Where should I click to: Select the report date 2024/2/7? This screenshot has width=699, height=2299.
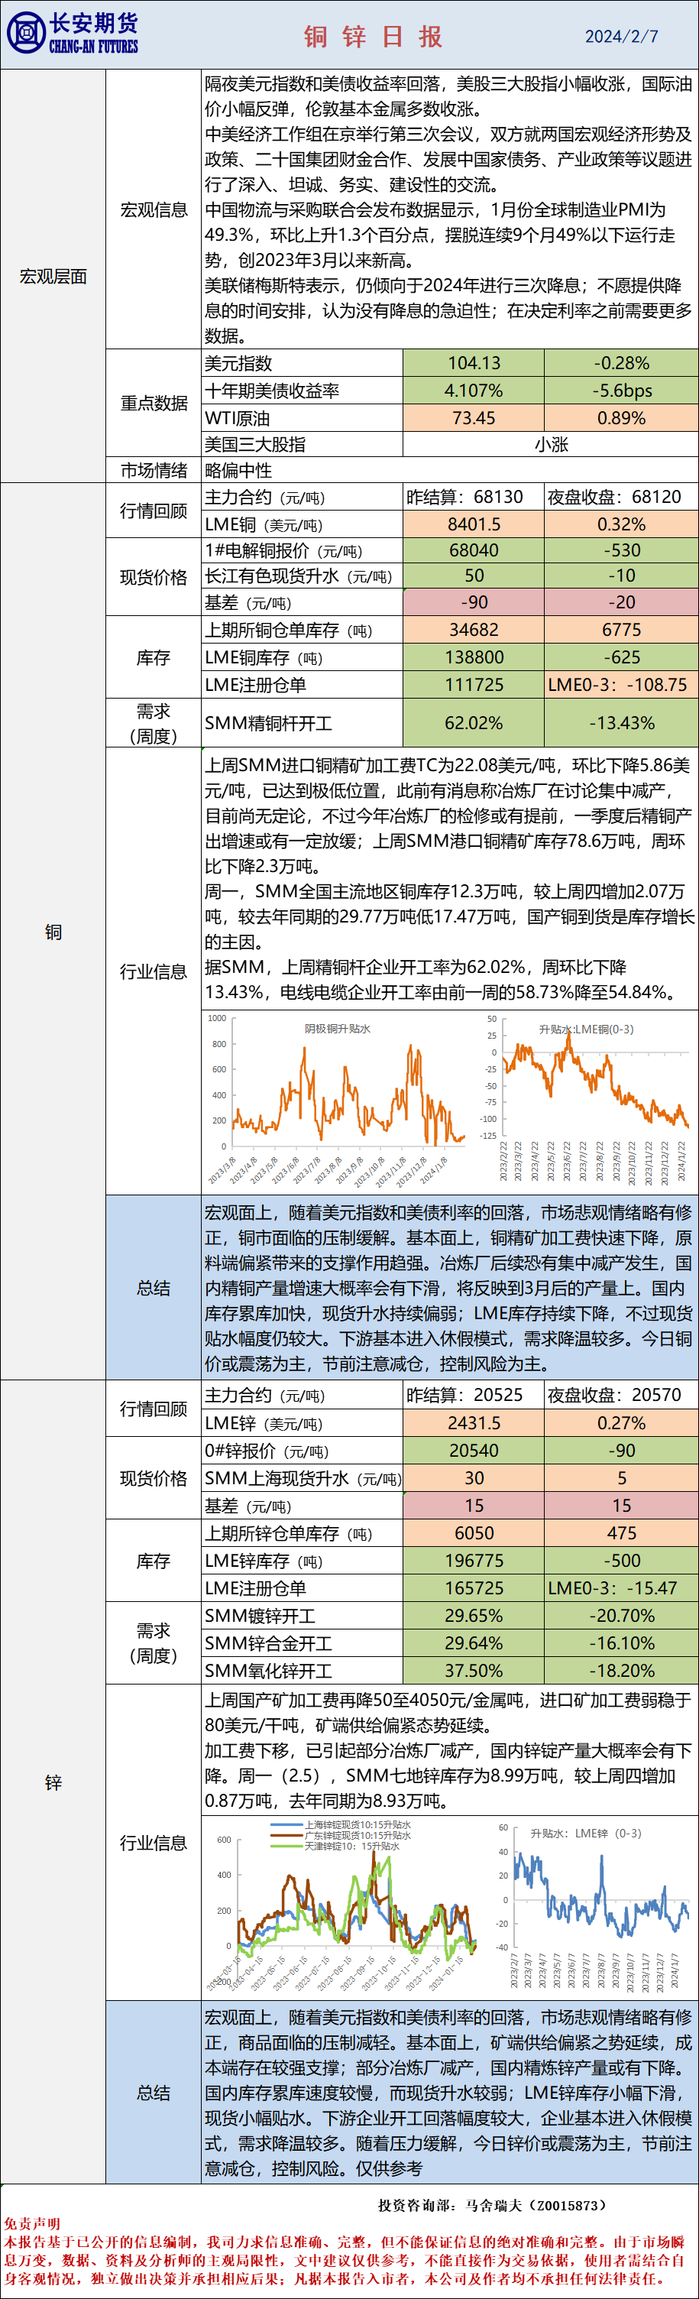(620, 37)
